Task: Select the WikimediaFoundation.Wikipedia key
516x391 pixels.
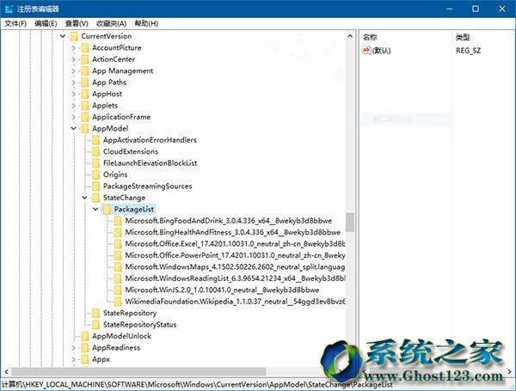Action: coord(235,302)
